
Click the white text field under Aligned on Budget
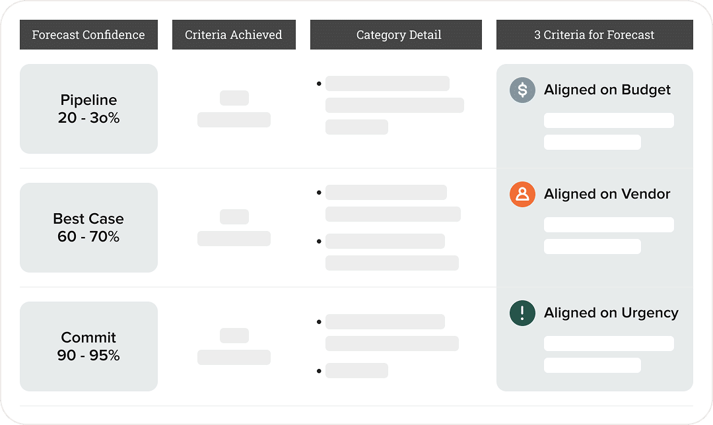click(609, 121)
